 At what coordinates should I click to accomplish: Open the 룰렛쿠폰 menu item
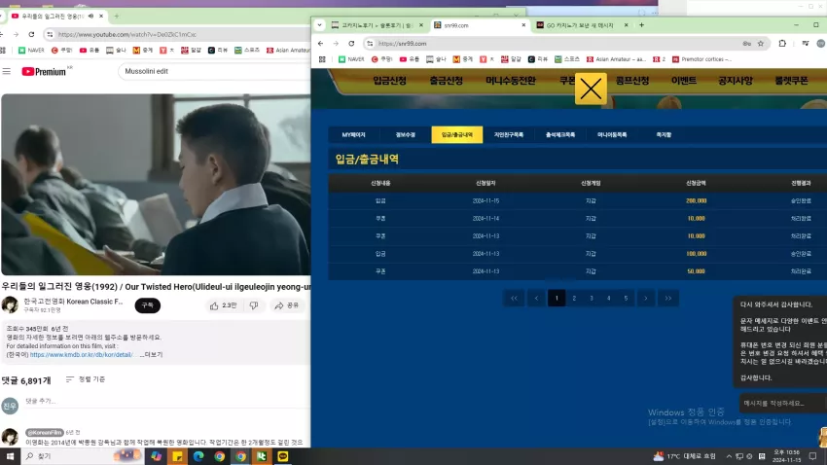coord(791,81)
